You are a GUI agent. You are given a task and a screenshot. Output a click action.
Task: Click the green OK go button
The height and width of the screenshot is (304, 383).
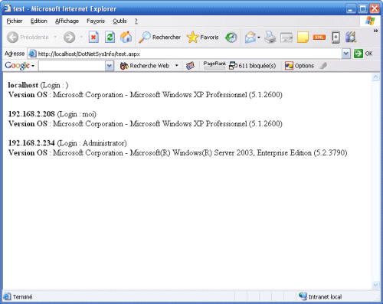click(x=363, y=54)
